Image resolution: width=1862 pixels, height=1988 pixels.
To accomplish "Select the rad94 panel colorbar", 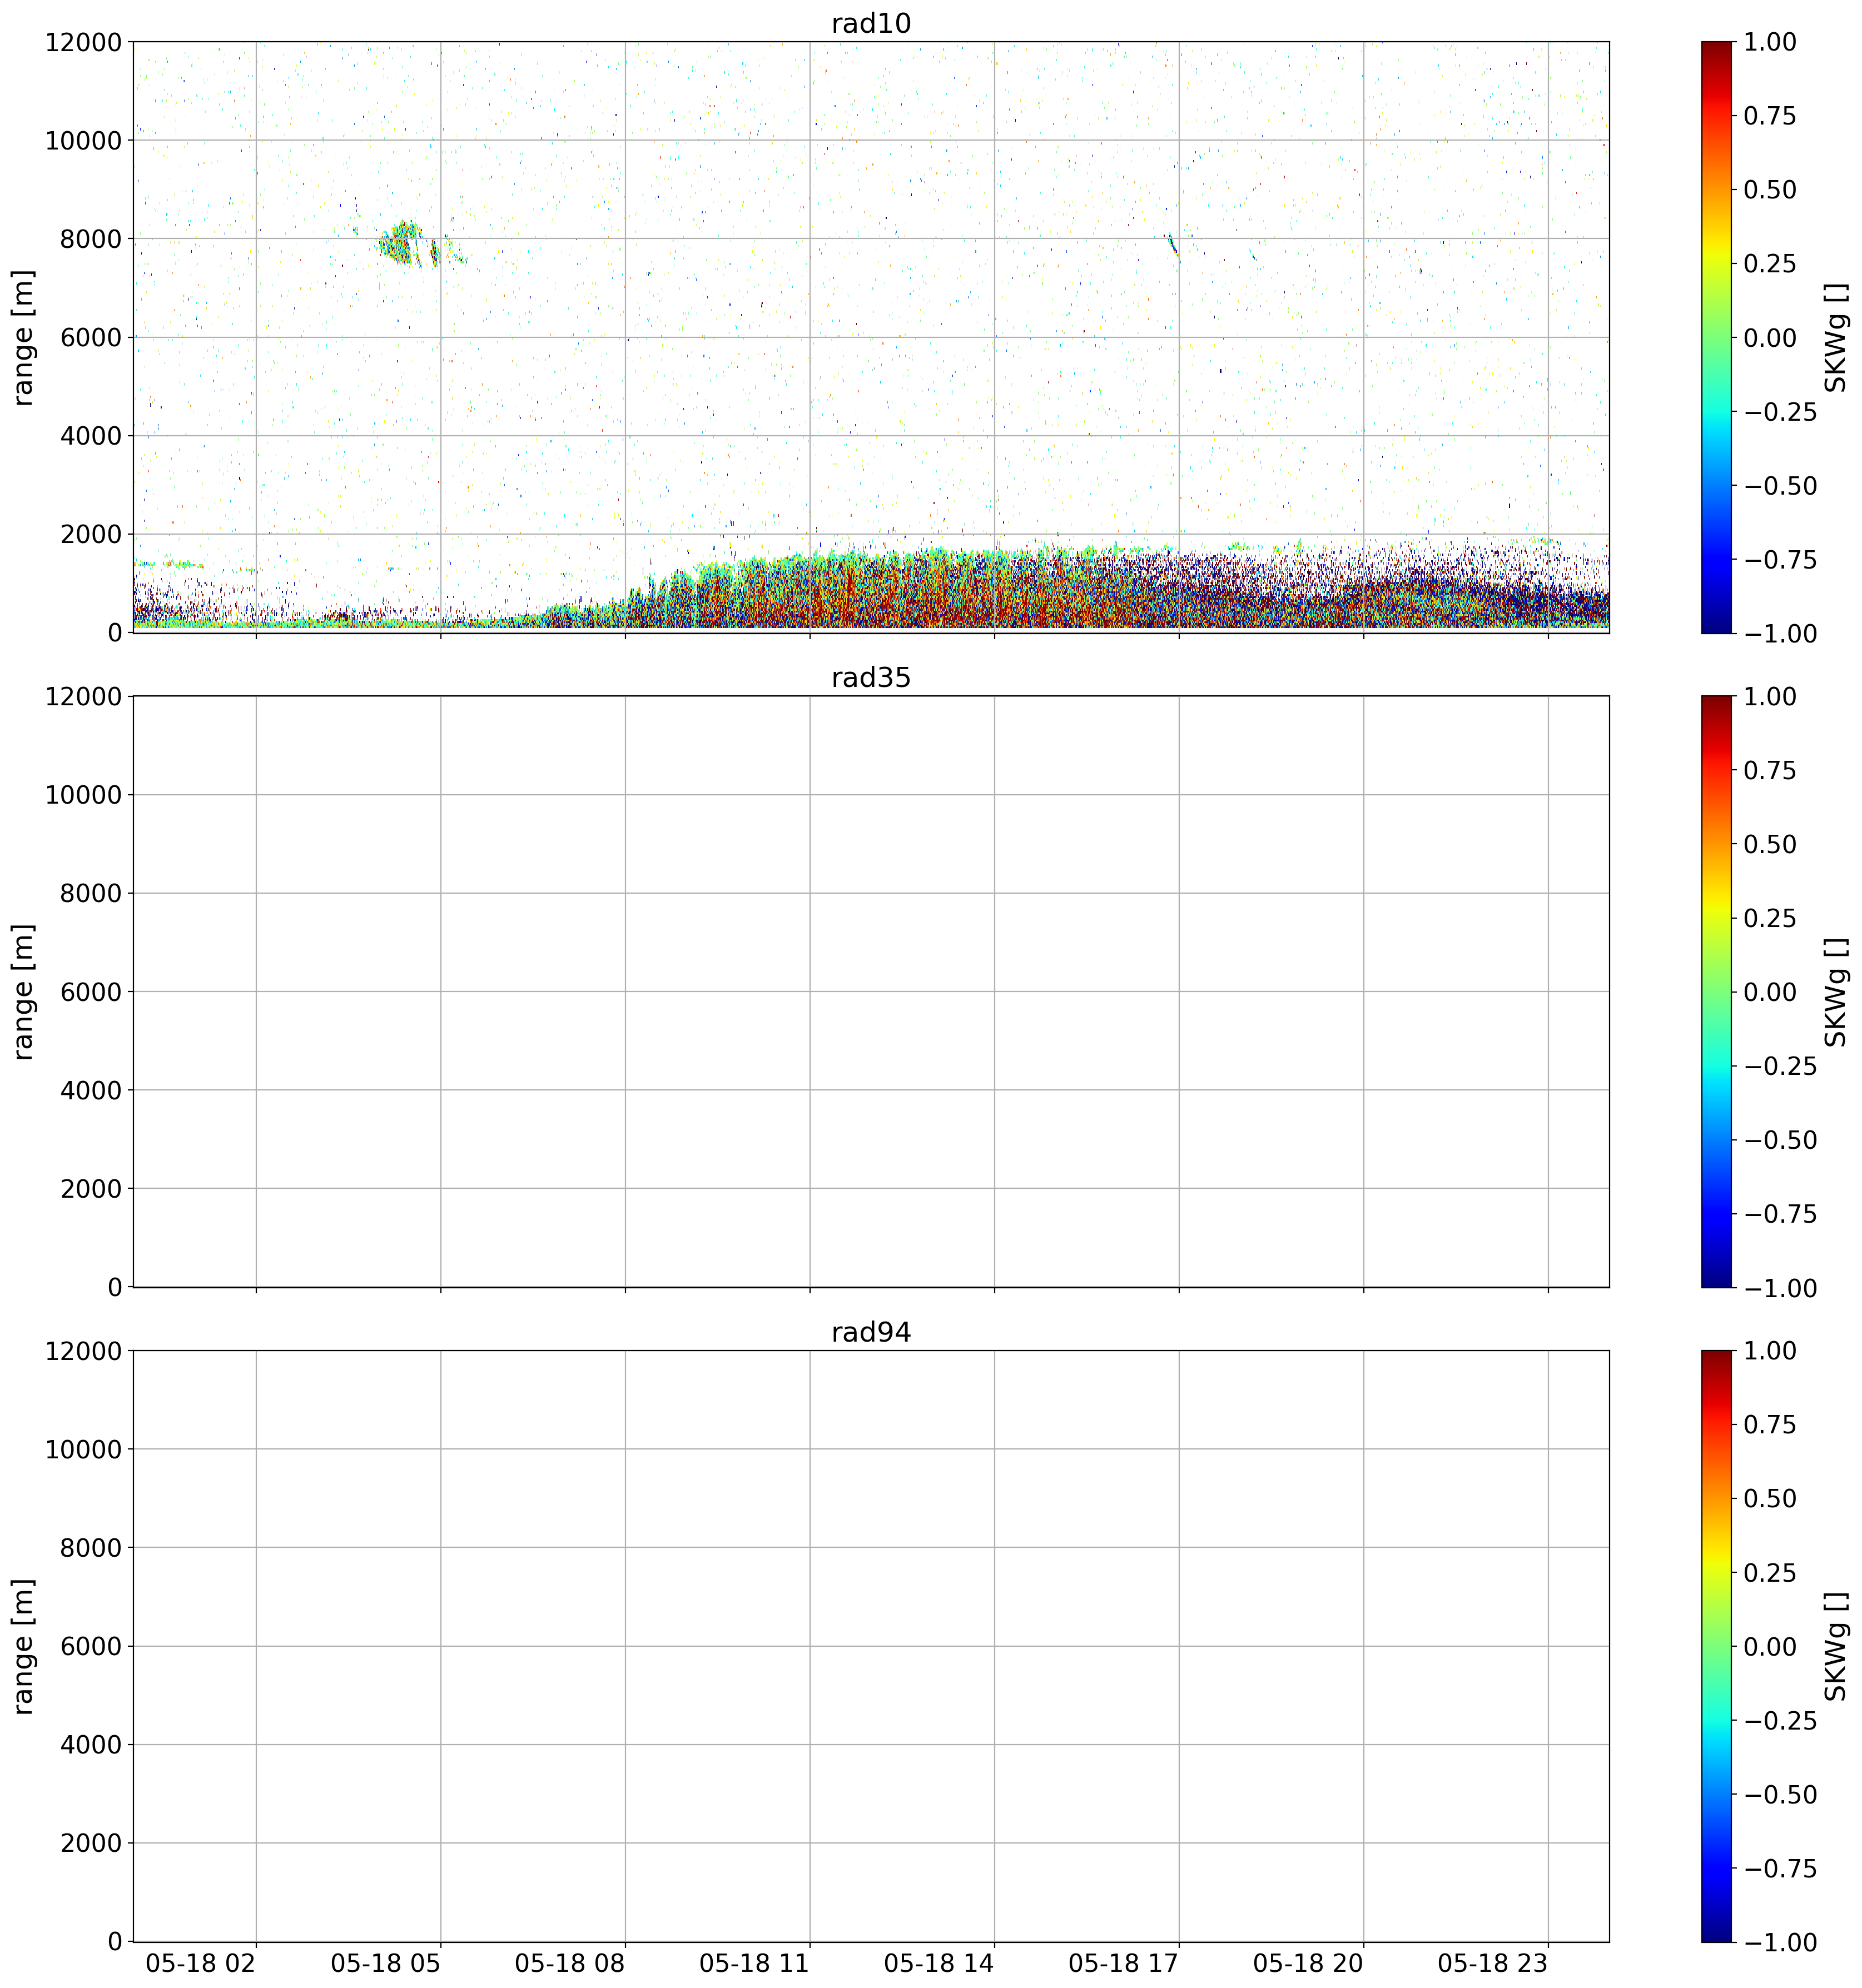I will click(1716, 1646).
